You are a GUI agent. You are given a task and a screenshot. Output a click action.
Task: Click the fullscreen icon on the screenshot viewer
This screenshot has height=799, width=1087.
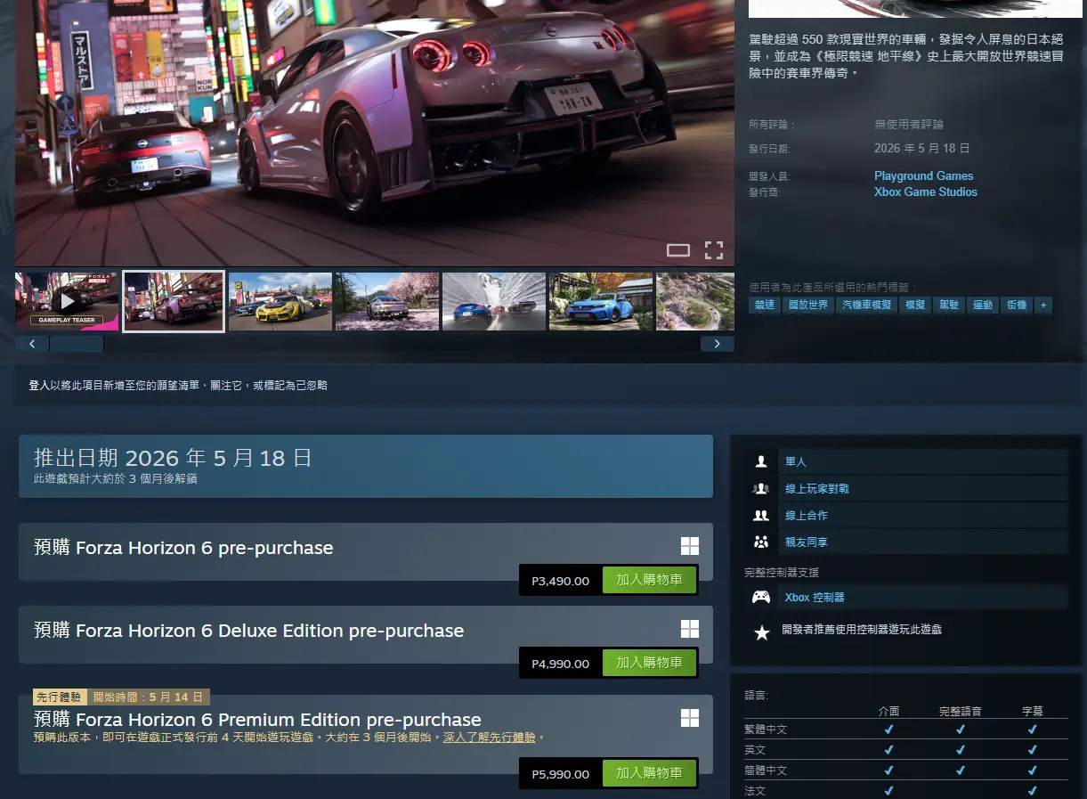coord(714,250)
